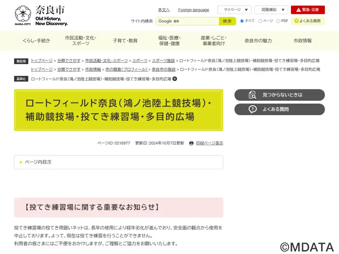Open the くらし・手続き menu

tap(36, 41)
